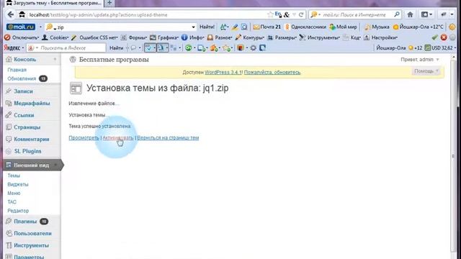Open the Разное menu
The height and width of the screenshot is (259, 461).
[x=220, y=37]
